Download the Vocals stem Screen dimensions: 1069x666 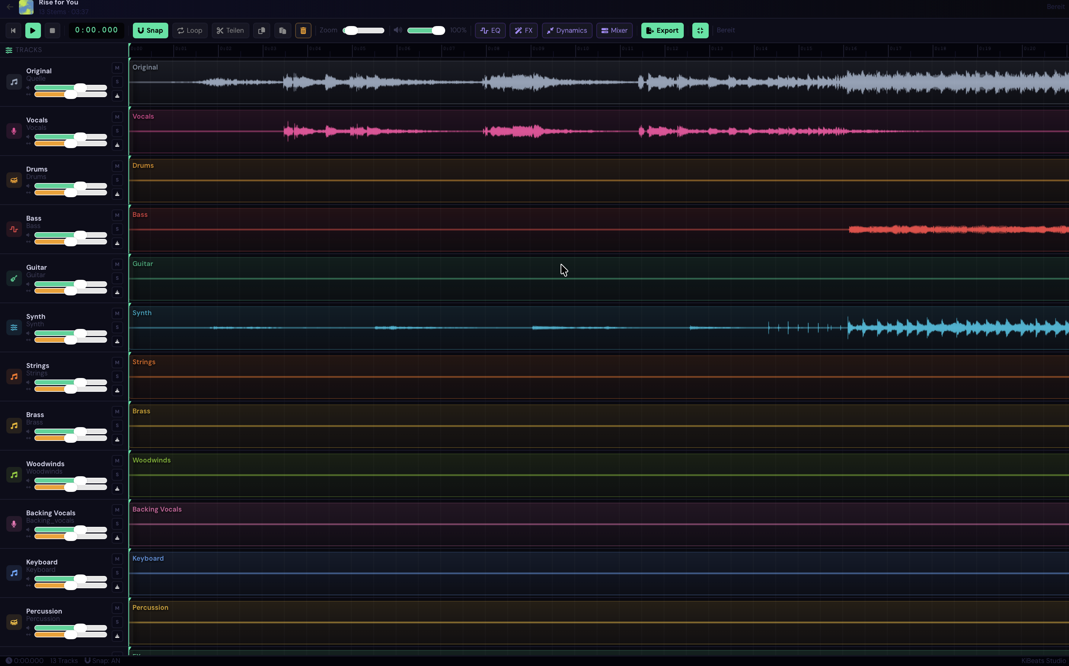117,144
